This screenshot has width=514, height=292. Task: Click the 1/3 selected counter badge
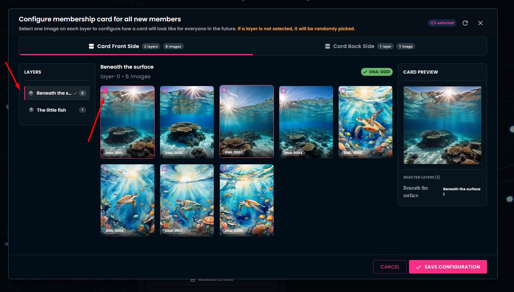click(x=442, y=23)
